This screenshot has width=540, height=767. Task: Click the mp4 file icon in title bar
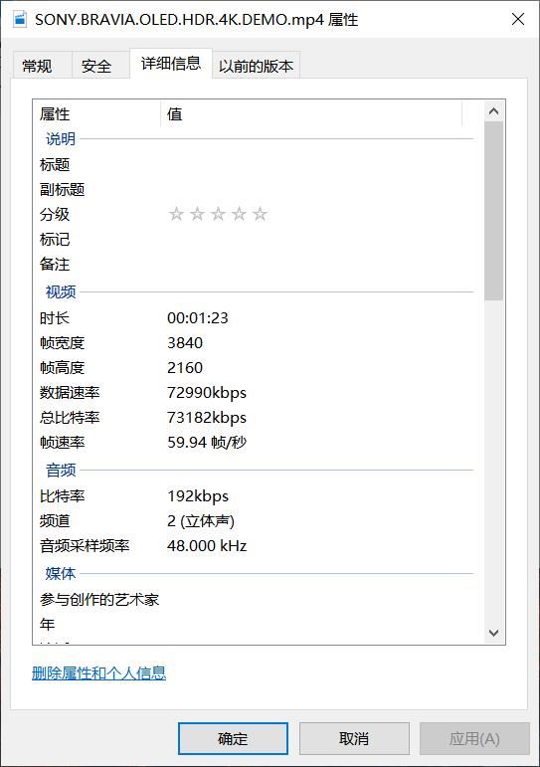pos(20,19)
